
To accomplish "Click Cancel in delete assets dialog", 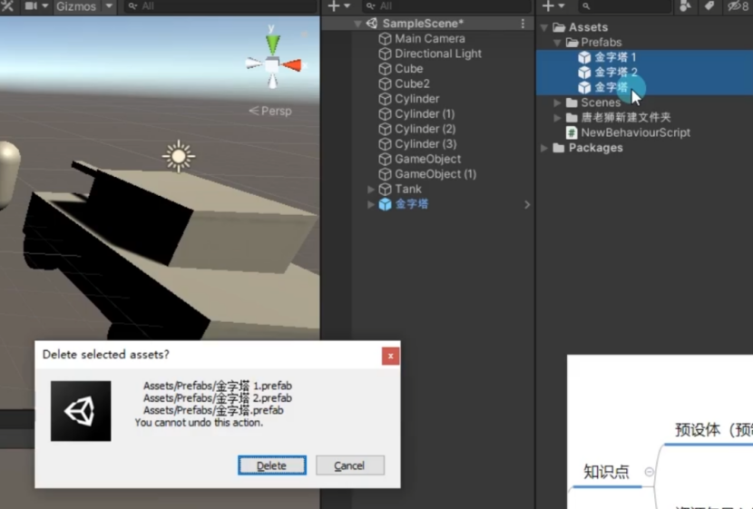I will [349, 465].
